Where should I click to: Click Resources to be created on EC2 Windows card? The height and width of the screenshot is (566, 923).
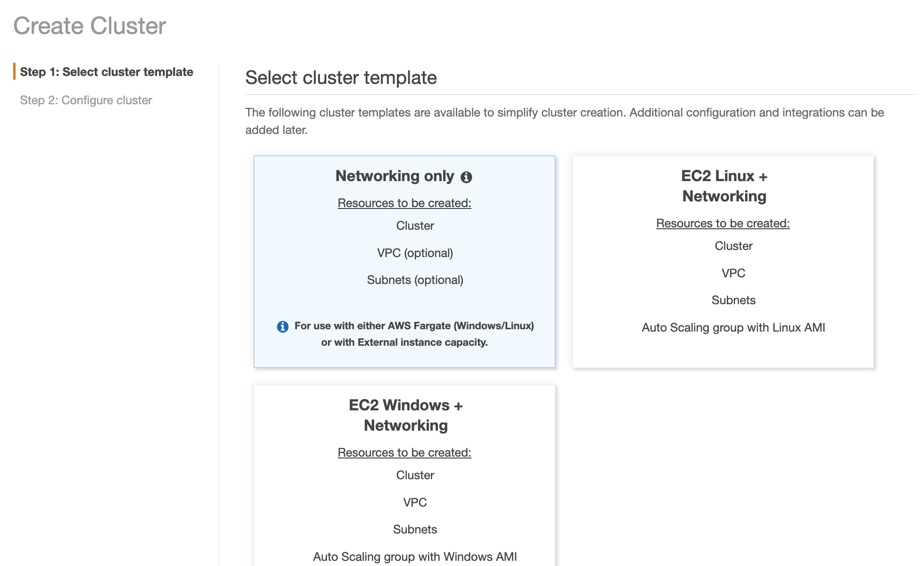pyautogui.click(x=404, y=452)
